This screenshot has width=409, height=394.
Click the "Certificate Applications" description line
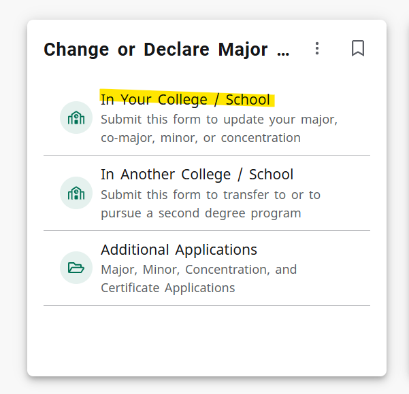point(168,288)
